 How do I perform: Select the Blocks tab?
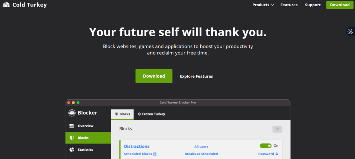click(122, 114)
